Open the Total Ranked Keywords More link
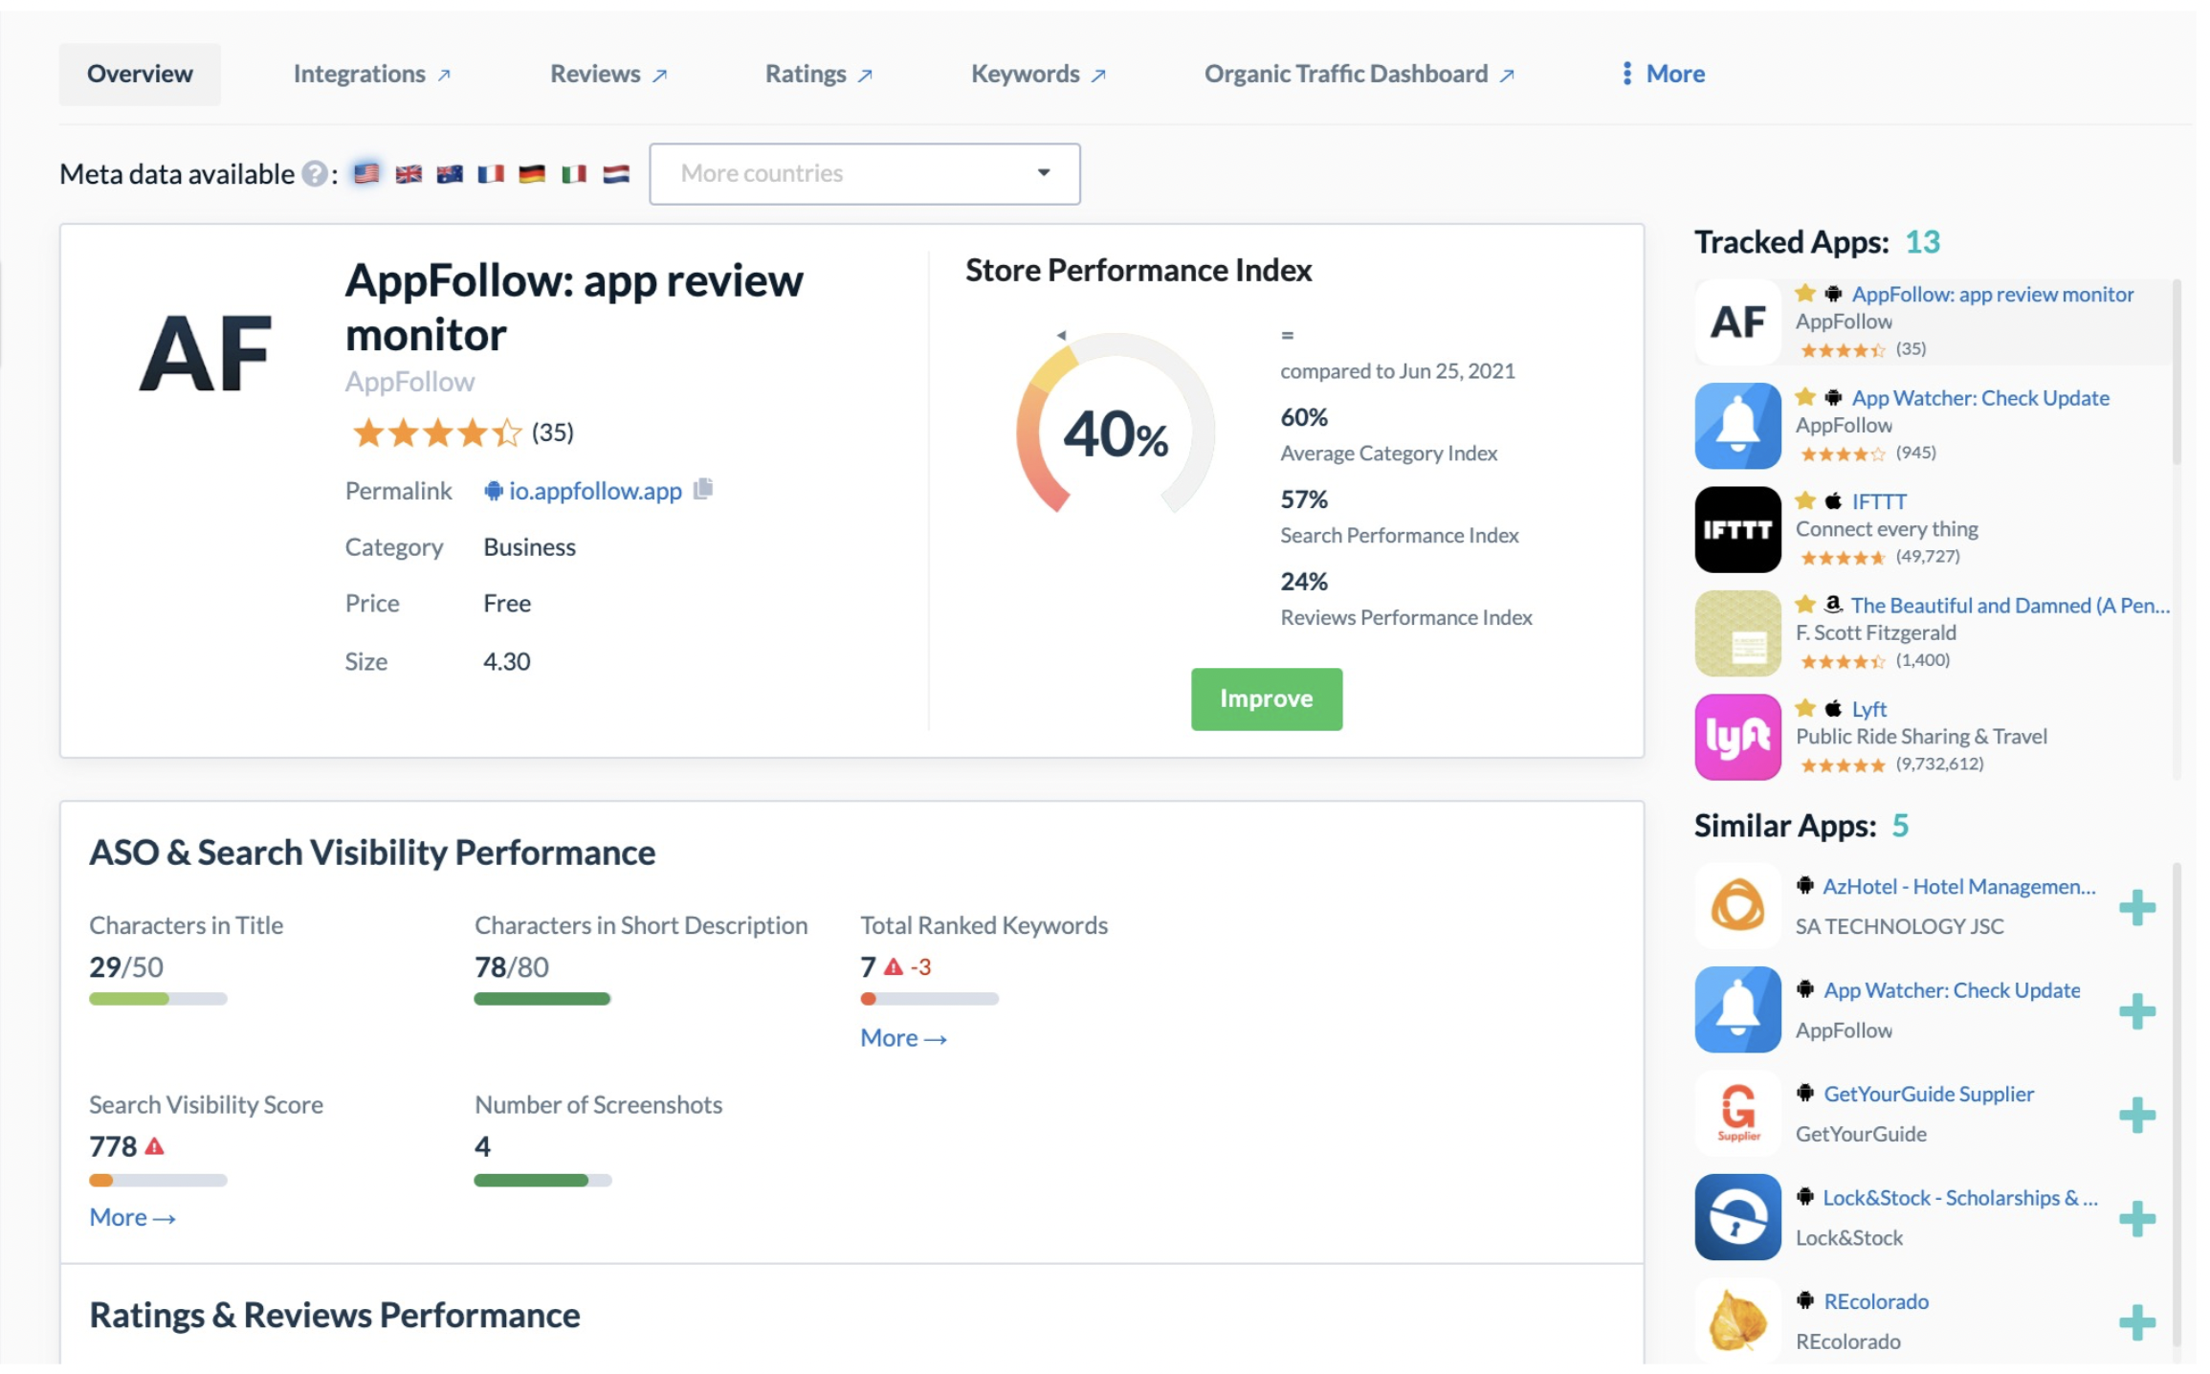This screenshot has height=1374, width=2210. pos(903,1038)
